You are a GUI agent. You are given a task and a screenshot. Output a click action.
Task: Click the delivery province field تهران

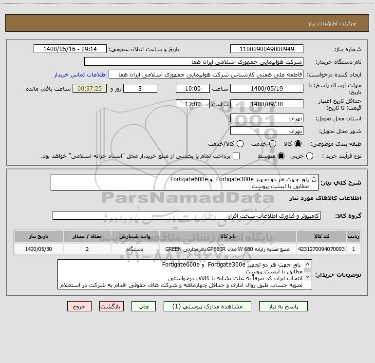click(x=267, y=118)
